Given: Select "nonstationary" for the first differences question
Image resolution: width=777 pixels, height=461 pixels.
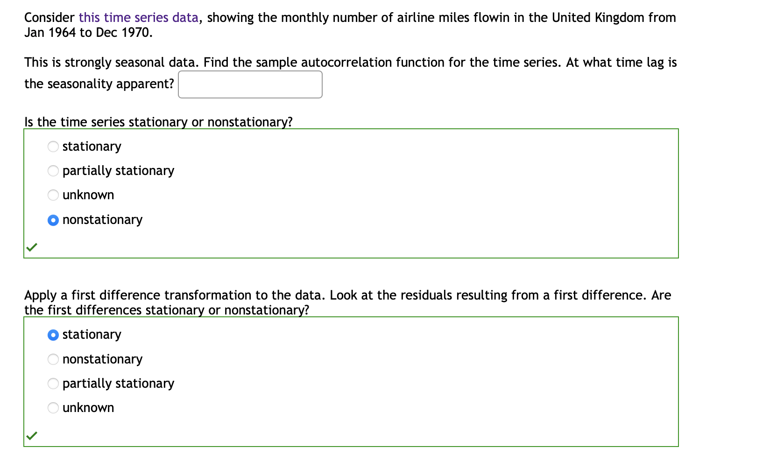Looking at the screenshot, I should tap(53, 359).
